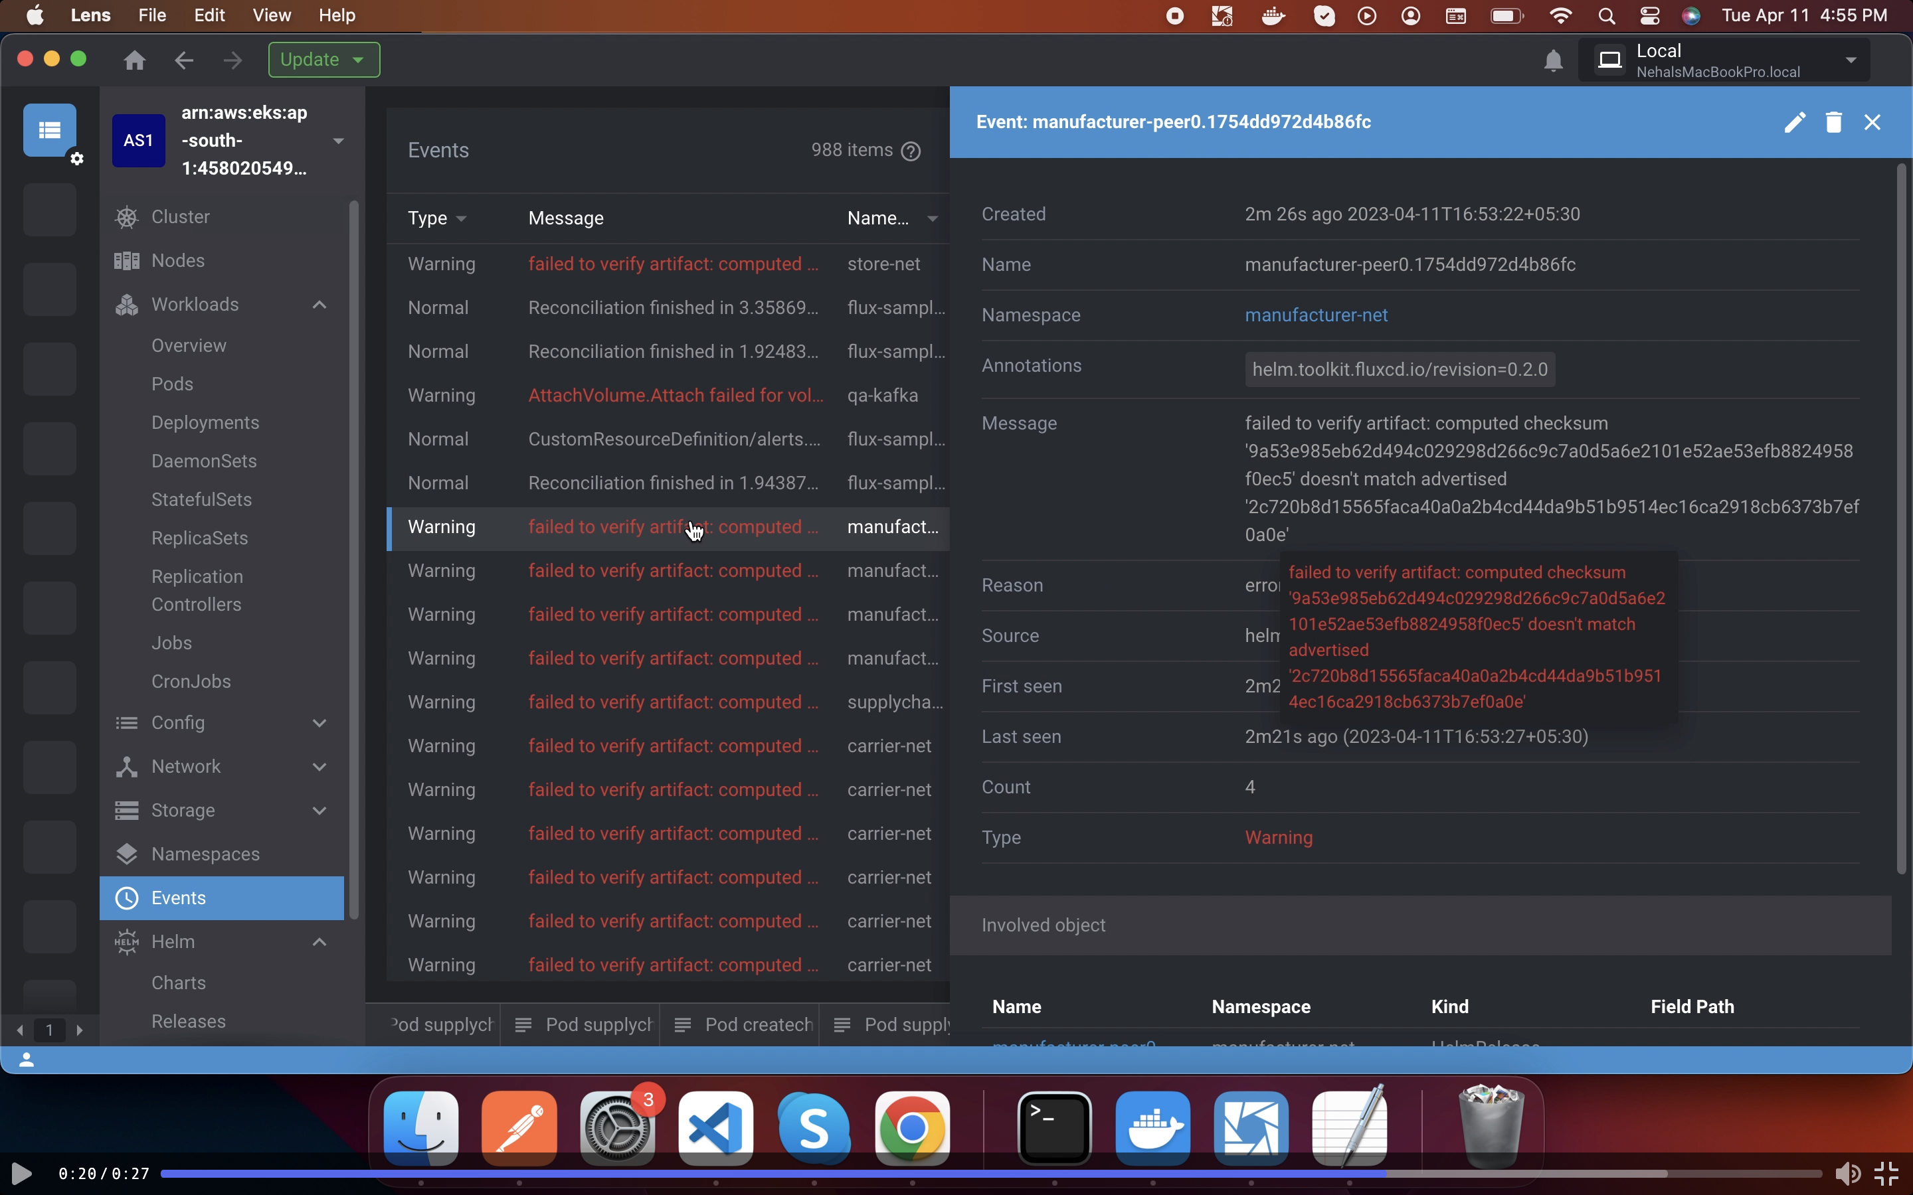Open the View menu
This screenshot has width=1913, height=1195.
270,15
